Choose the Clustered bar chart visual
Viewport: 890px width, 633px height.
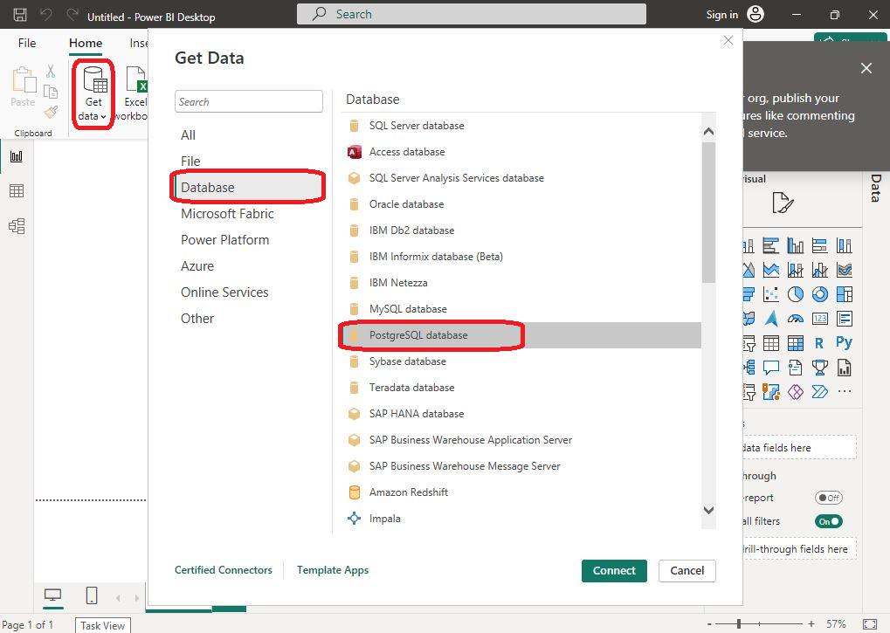pos(771,245)
